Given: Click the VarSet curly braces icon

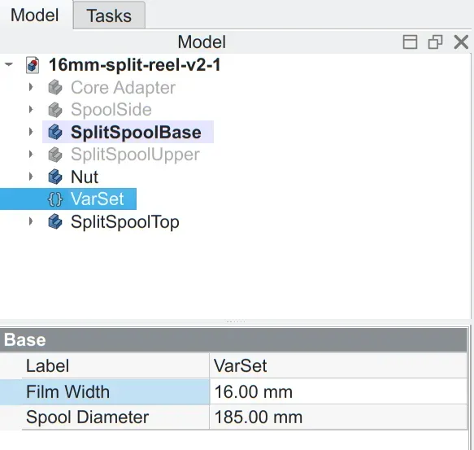Looking at the screenshot, I should [x=55, y=199].
